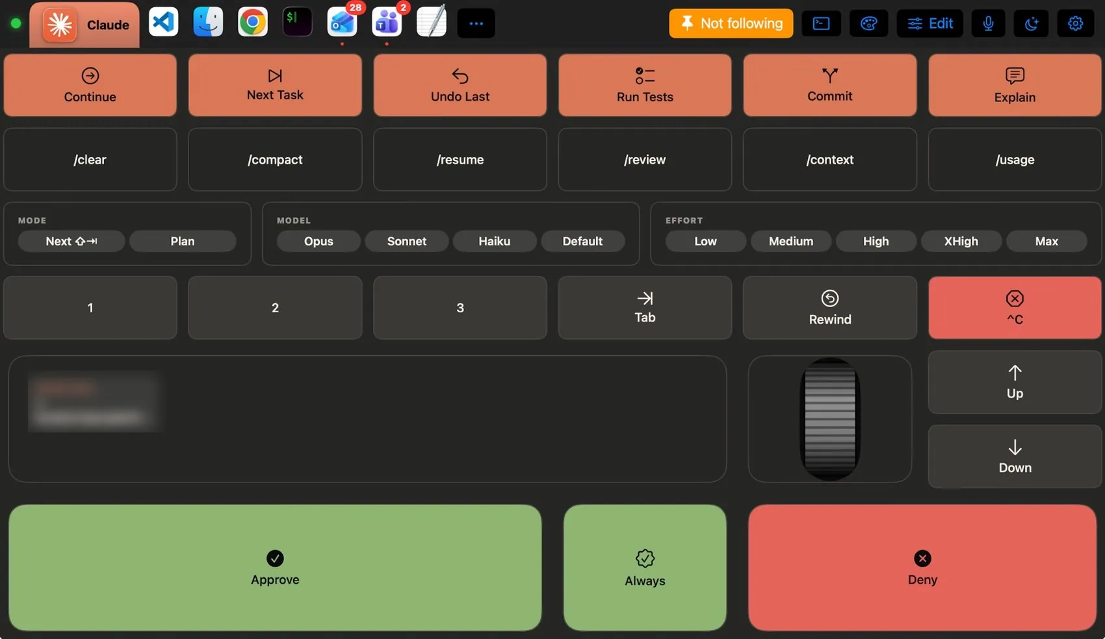Toggle the Not following pin button
This screenshot has height=639, width=1105.
[x=731, y=23]
